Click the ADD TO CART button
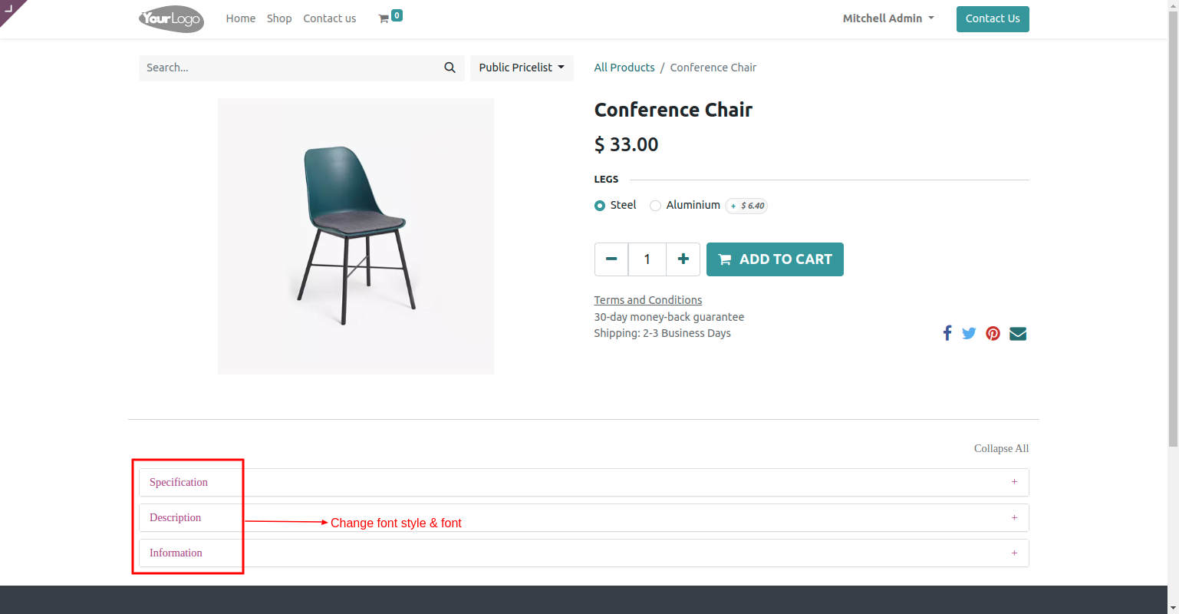Screen dimensions: 1179x614 tap(775, 259)
